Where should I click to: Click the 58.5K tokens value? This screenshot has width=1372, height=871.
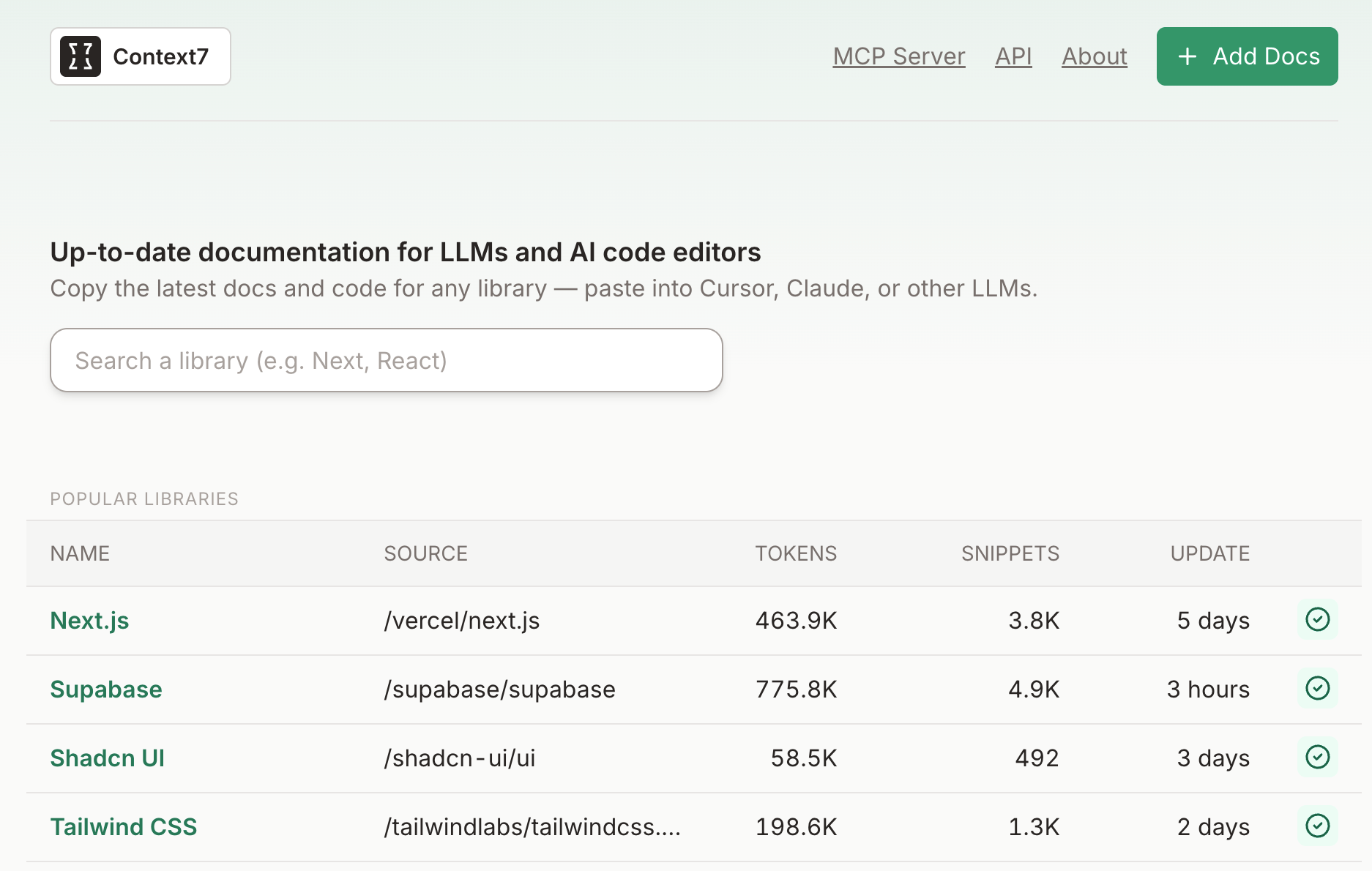(x=804, y=758)
